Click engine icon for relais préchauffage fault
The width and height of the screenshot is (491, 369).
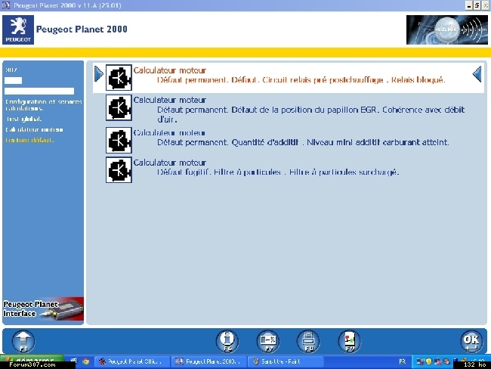tap(119, 77)
